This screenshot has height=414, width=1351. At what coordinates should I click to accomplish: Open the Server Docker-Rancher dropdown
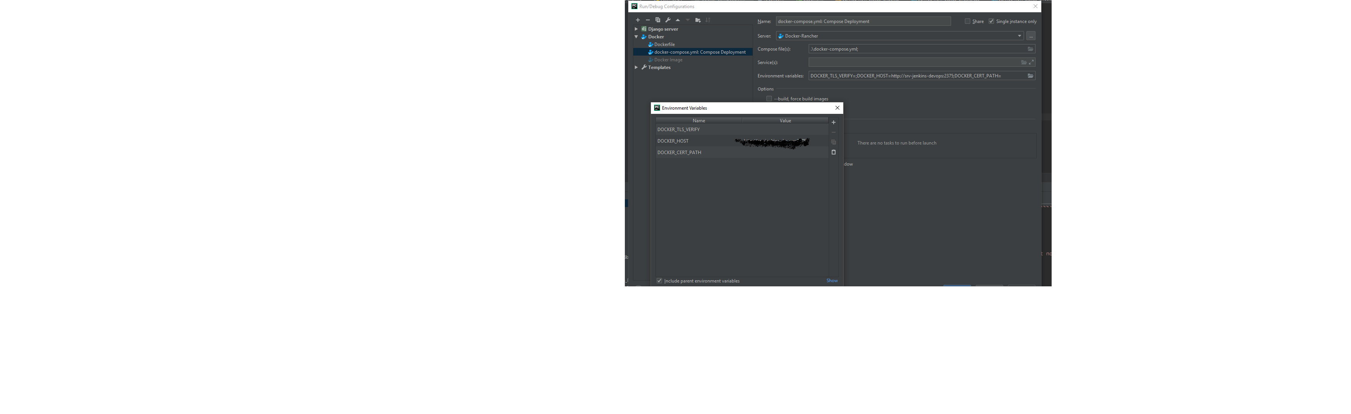[1019, 36]
